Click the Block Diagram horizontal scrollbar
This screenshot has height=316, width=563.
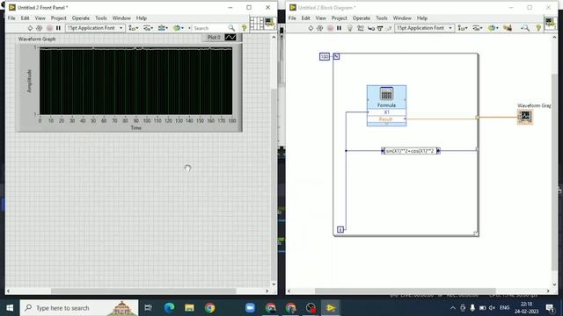pos(406,291)
